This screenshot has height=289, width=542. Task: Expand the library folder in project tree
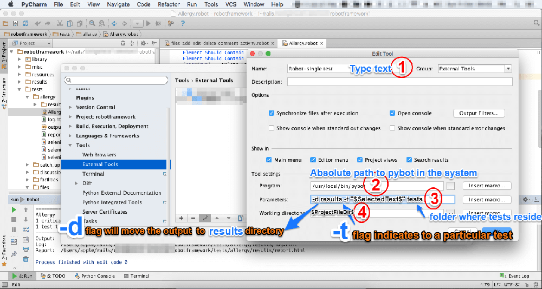coord(19,60)
